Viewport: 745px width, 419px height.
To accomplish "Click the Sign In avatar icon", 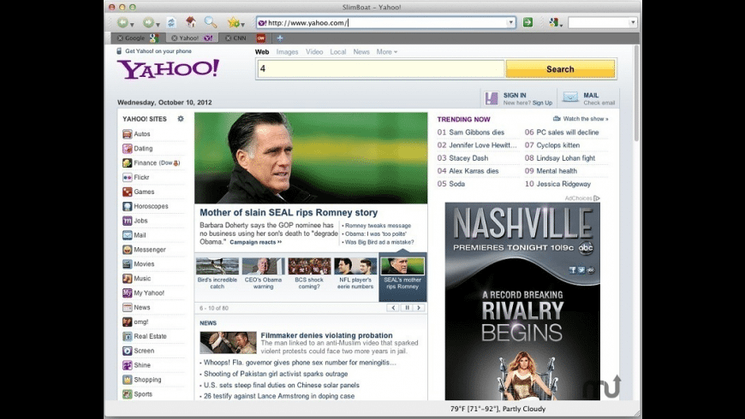I will point(492,98).
